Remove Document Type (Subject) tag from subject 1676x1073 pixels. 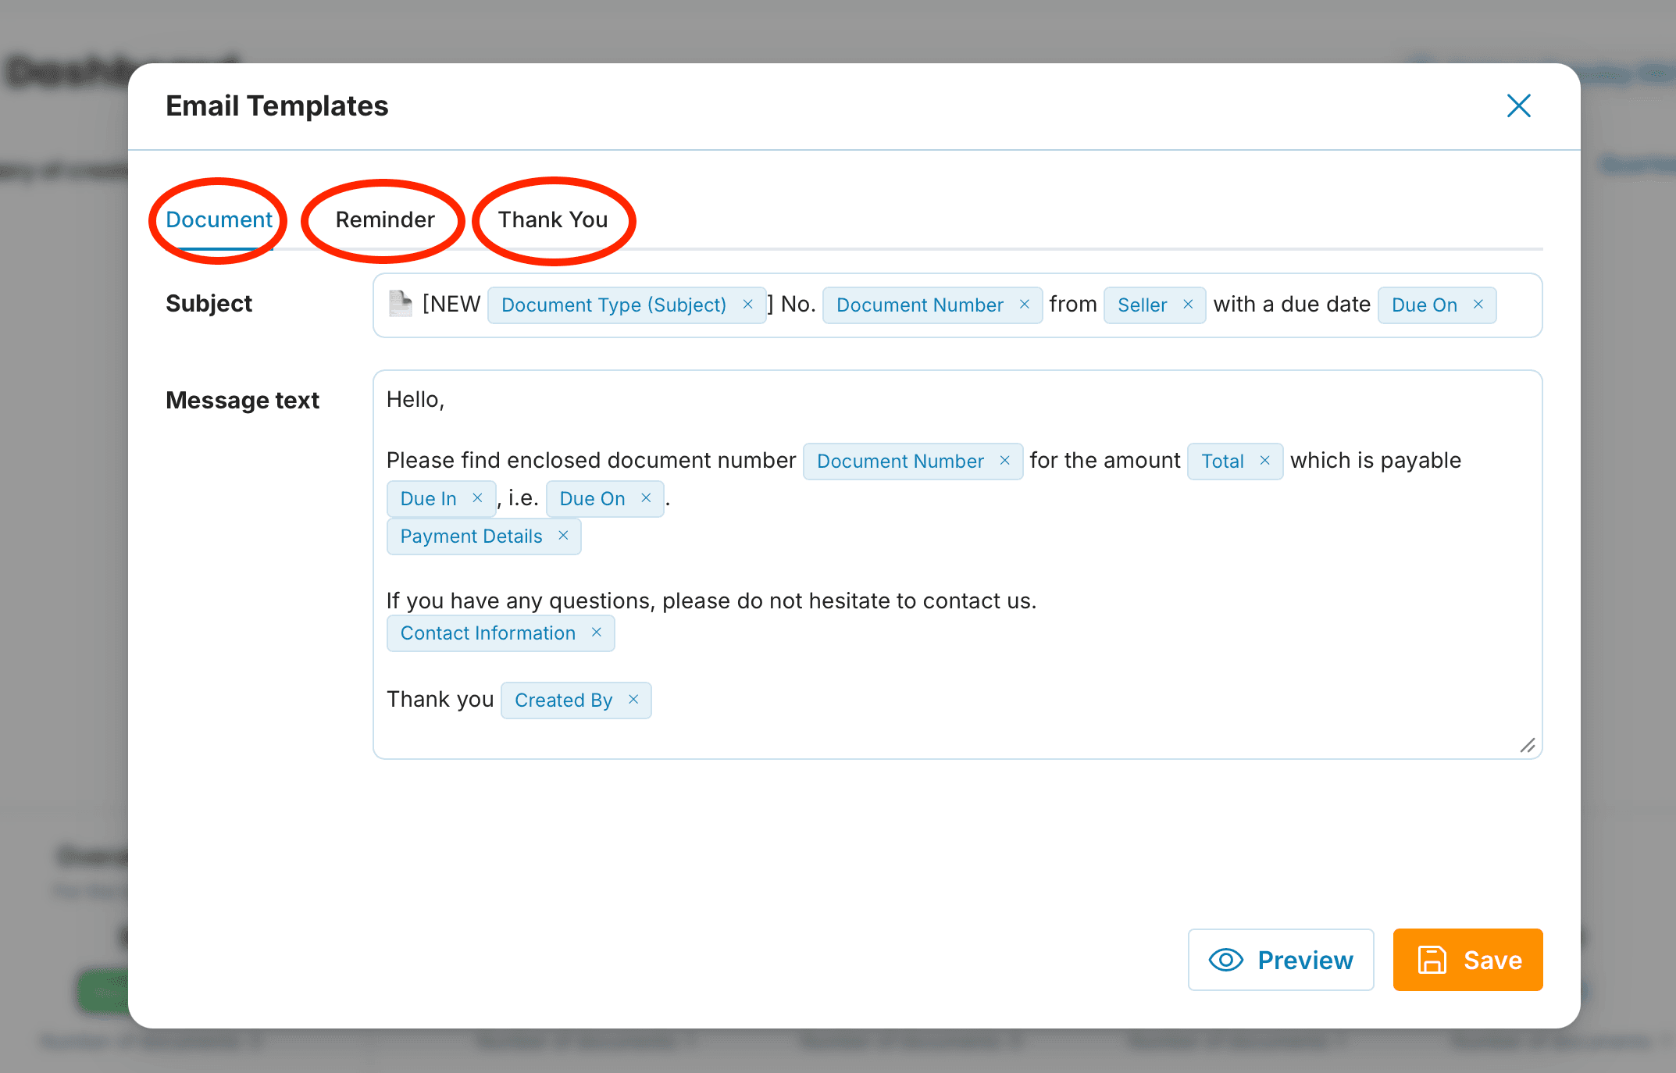tap(747, 305)
